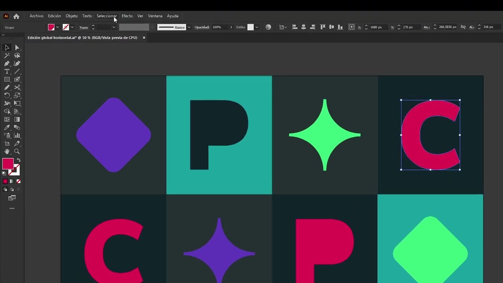Click the Home icon in top bar
The image size is (503, 283).
(x=16, y=16)
